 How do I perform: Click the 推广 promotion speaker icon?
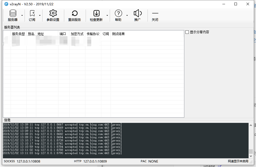point(138,13)
